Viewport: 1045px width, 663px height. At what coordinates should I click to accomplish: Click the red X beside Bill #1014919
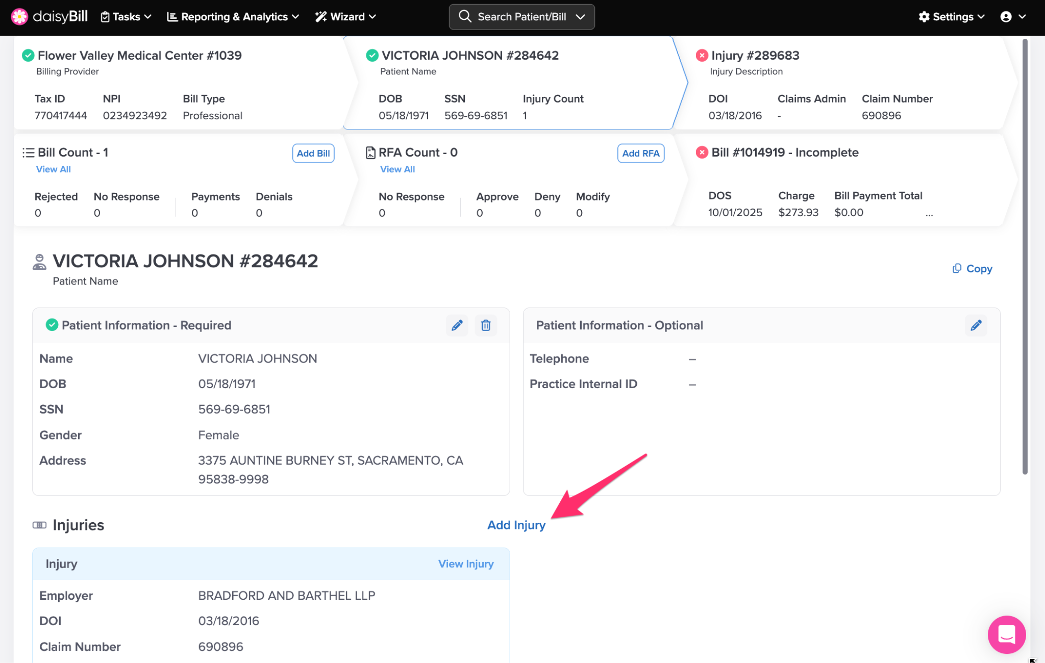pos(702,152)
